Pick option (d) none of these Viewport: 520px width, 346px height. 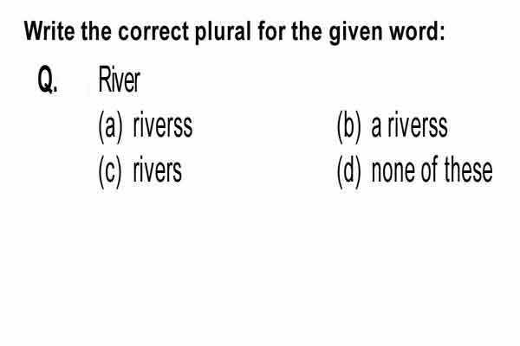coord(414,172)
